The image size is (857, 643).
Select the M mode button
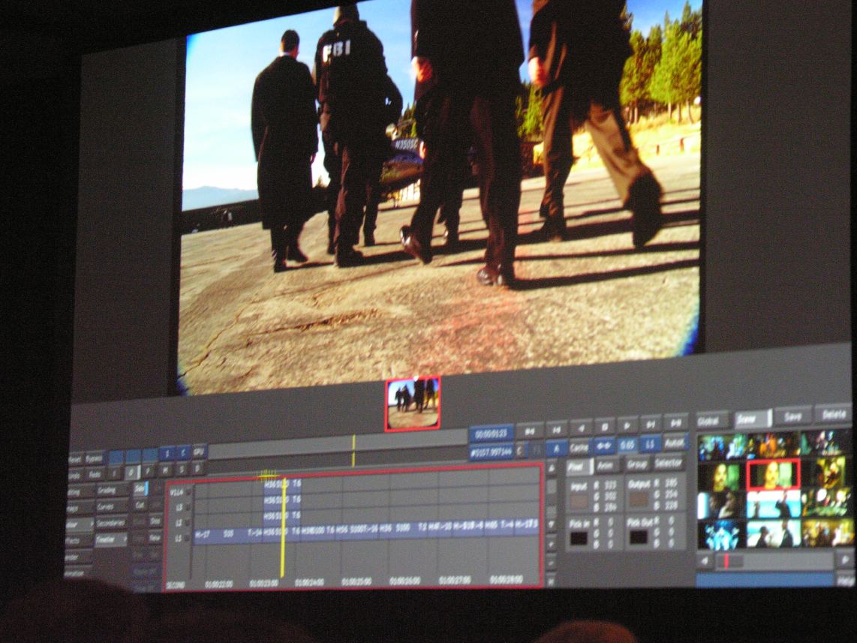pos(165,470)
